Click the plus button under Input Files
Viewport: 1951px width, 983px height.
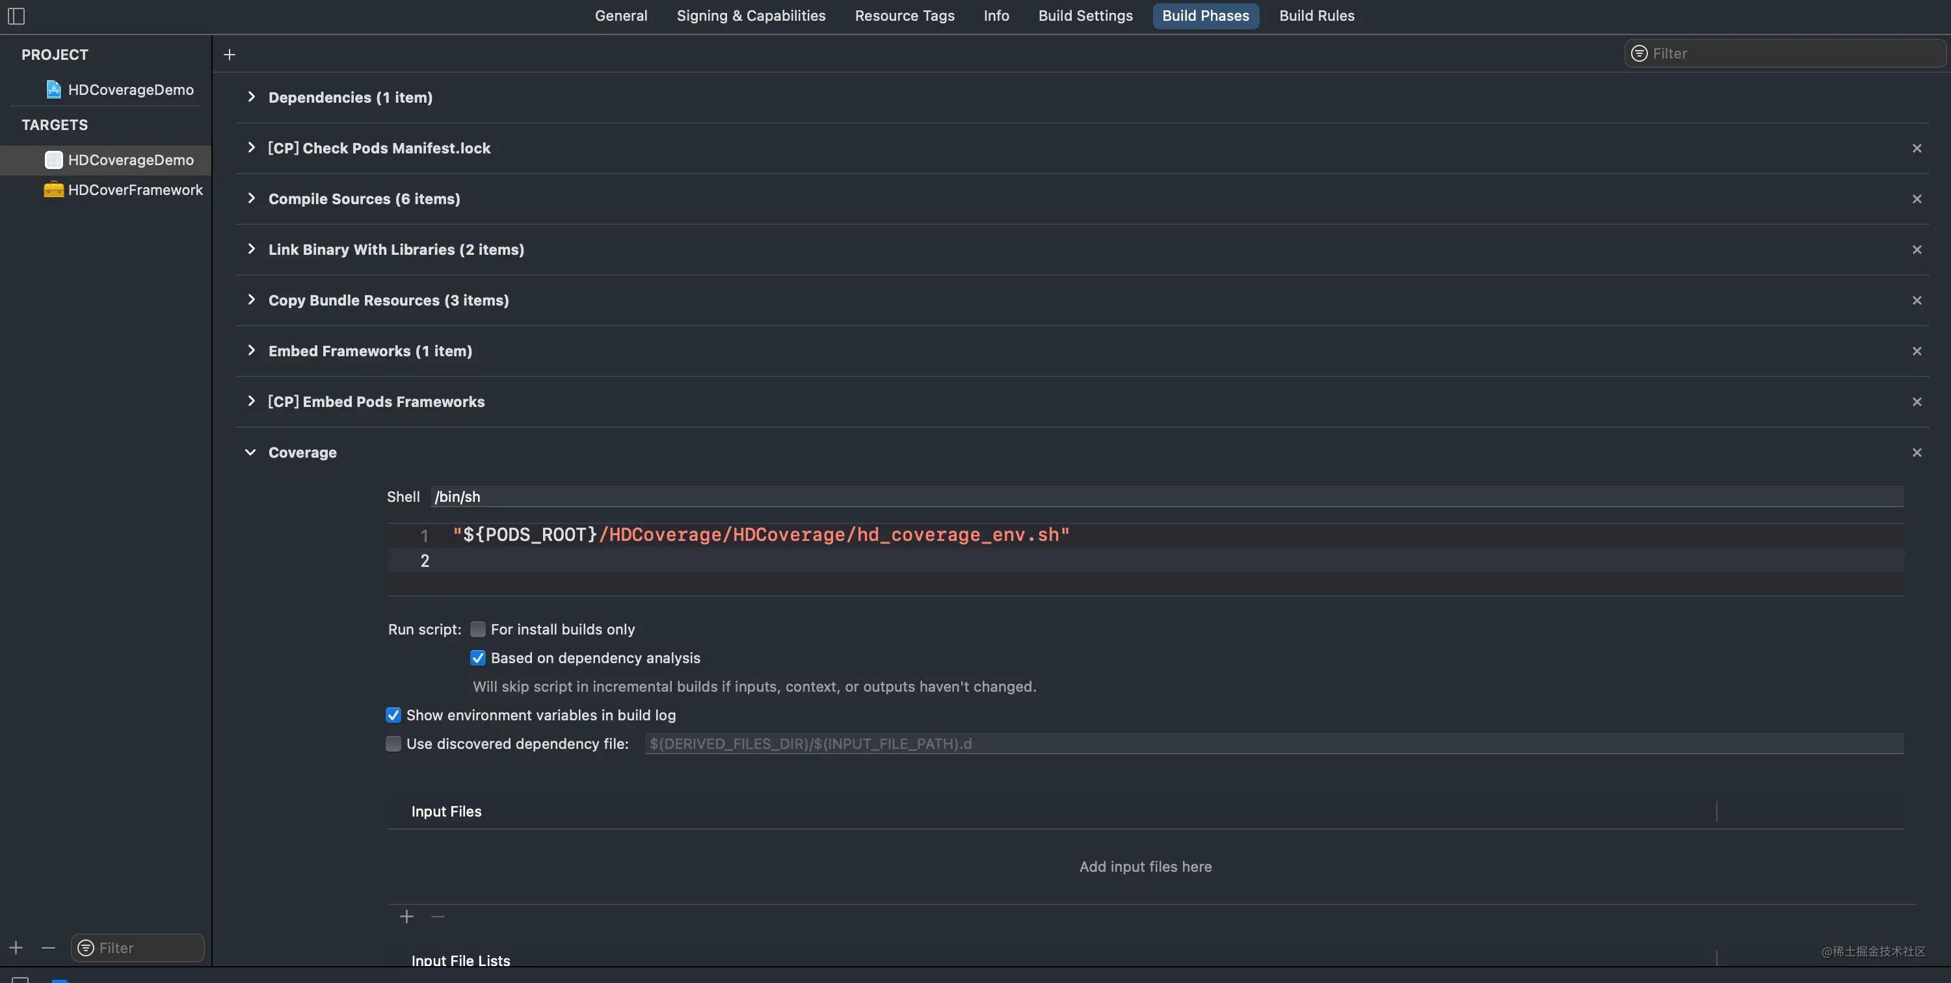coord(406,915)
